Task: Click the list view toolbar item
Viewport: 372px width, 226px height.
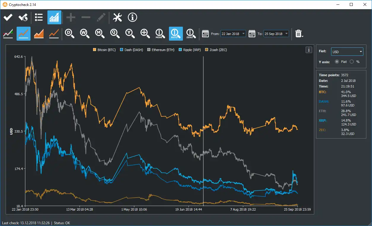Action: click(39, 17)
